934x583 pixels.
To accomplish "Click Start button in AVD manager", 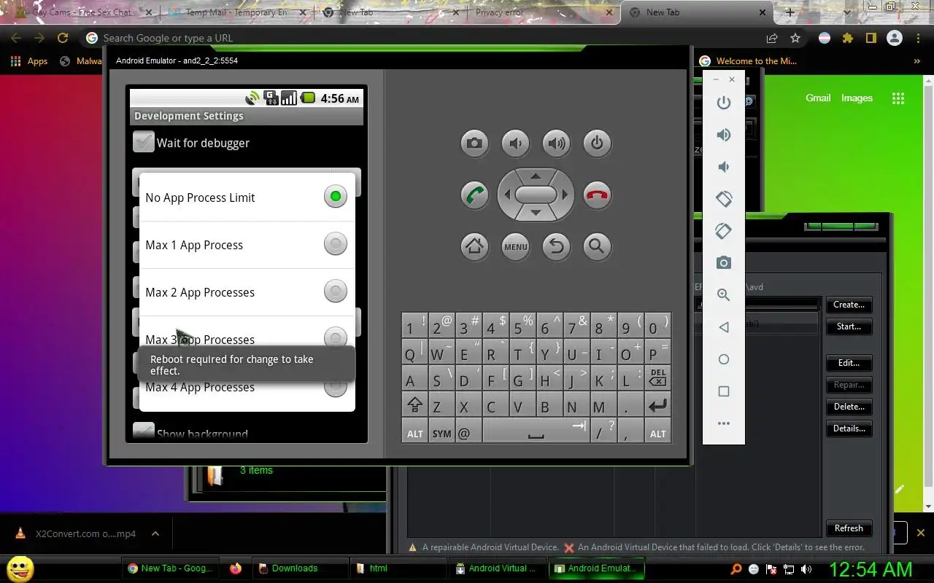I will point(849,326).
